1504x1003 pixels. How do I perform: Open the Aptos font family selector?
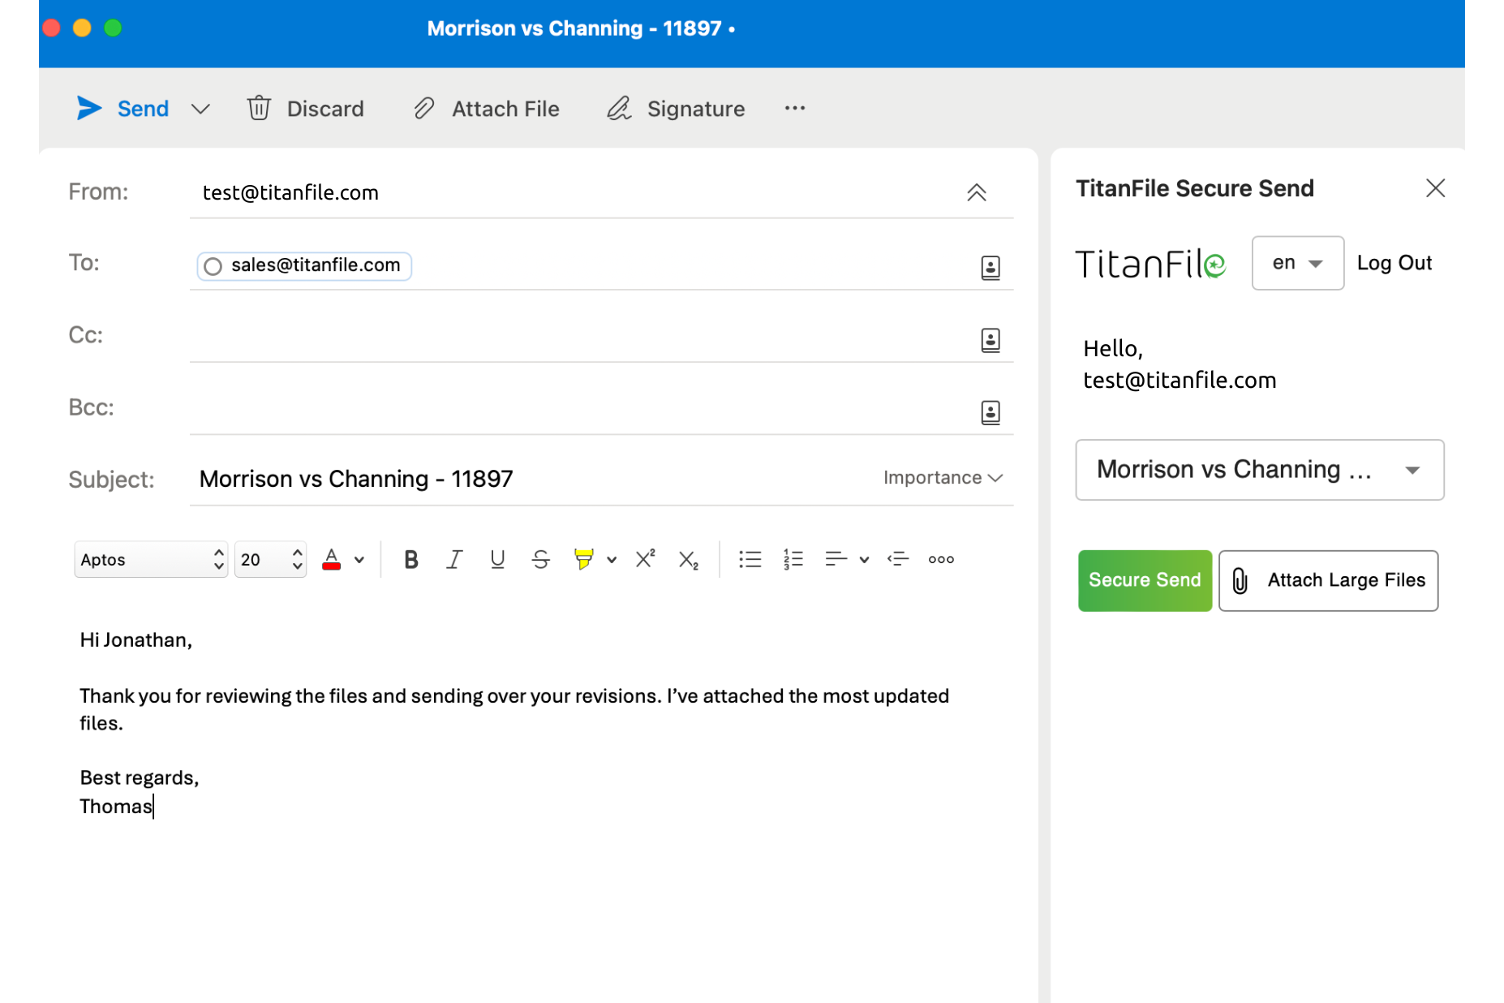[151, 559]
